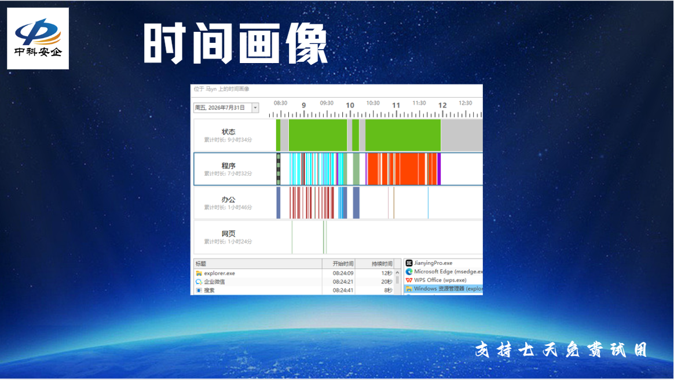This screenshot has width=674, height=380.
Task: Click the start time 08:24:21
Action: tap(343, 282)
